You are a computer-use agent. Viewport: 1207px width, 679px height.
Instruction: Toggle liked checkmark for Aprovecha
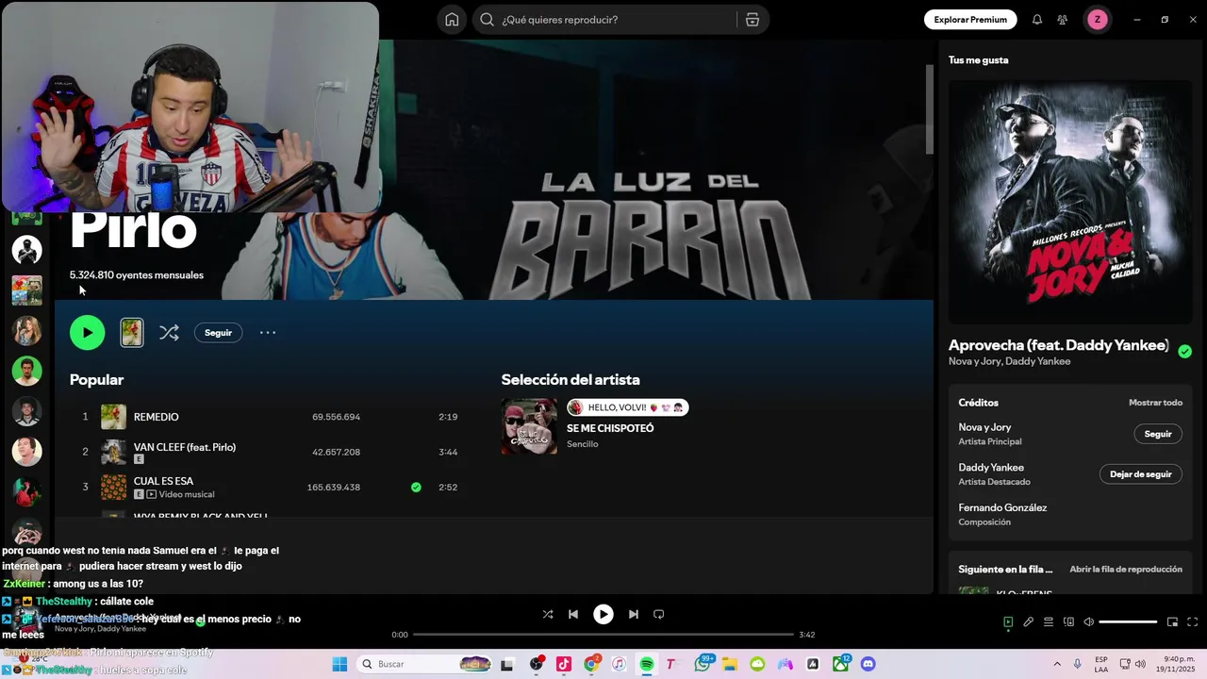[1184, 351]
